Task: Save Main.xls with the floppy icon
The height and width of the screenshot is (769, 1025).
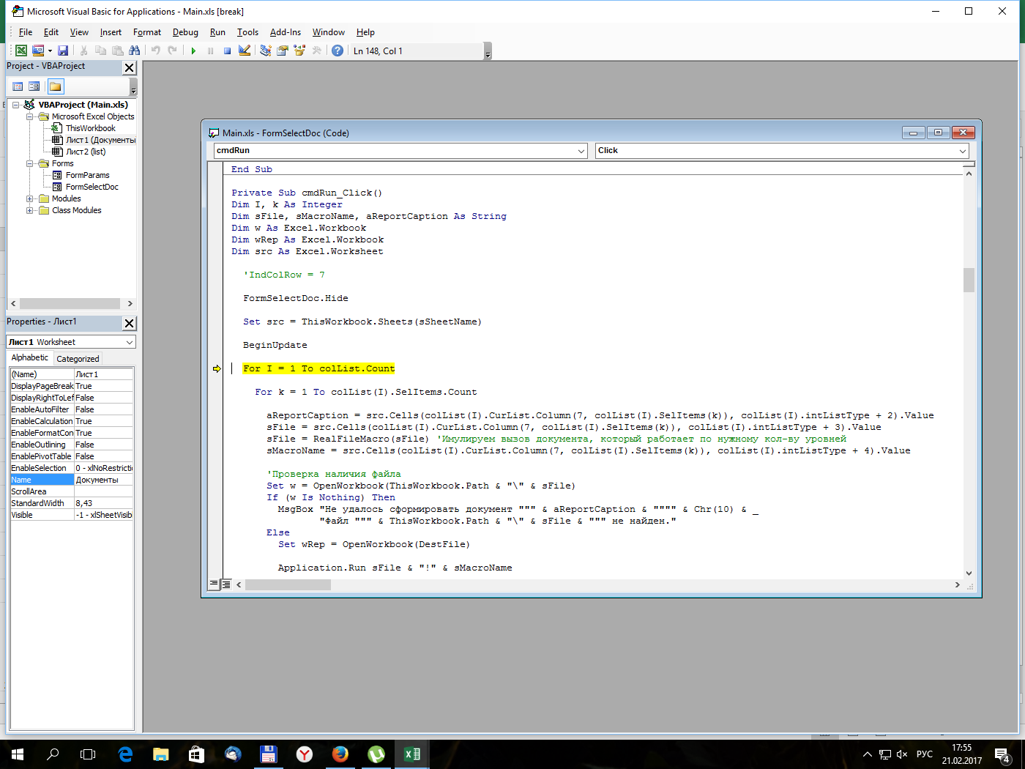Action: click(x=63, y=51)
